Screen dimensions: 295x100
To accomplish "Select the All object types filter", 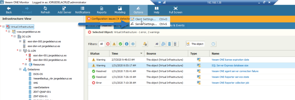I will (157, 44).
